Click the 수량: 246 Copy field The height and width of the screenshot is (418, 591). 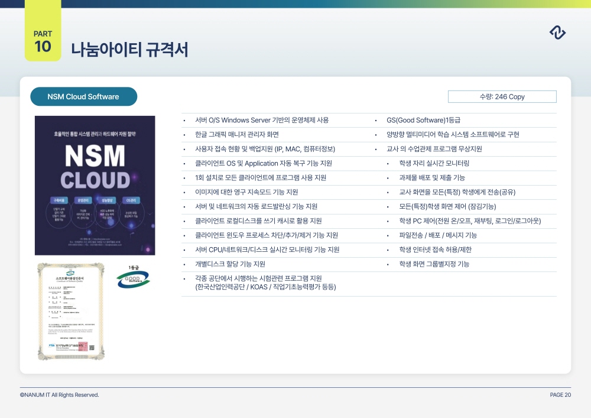(502, 96)
